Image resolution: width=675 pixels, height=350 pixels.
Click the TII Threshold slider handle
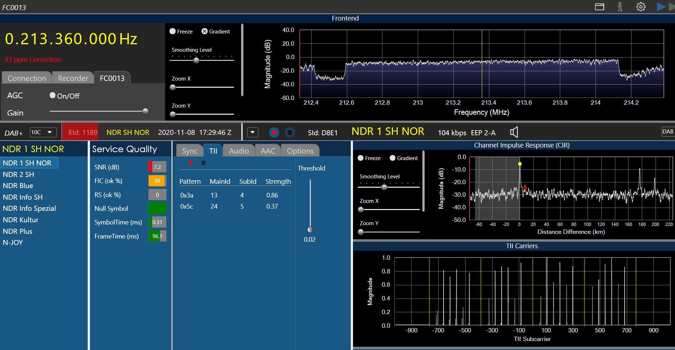[x=310, y=229]
